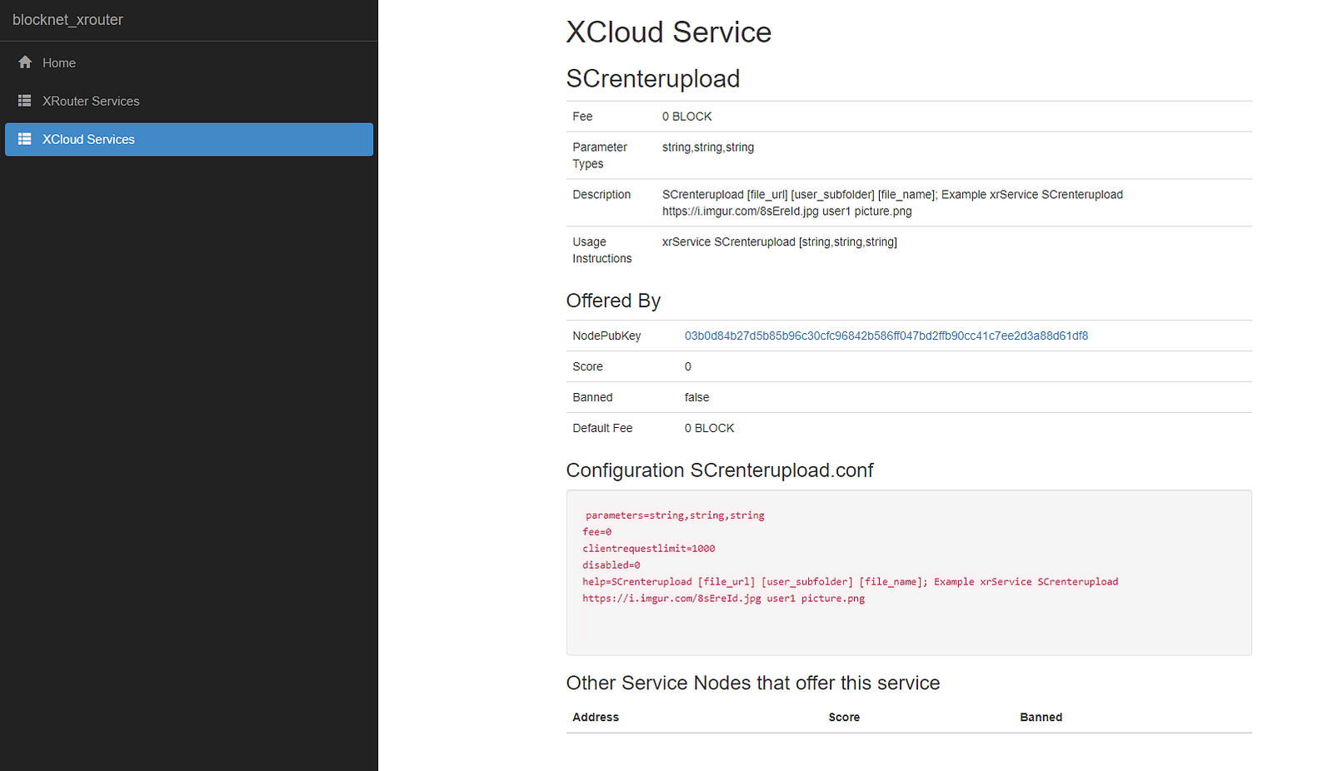
Task: Click the Score column header in bottom table
Action: [x=844, y=717]
